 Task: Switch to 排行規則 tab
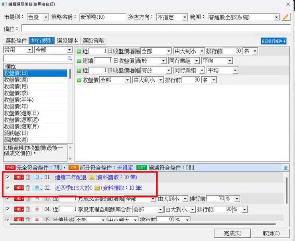tap(42, 41)
